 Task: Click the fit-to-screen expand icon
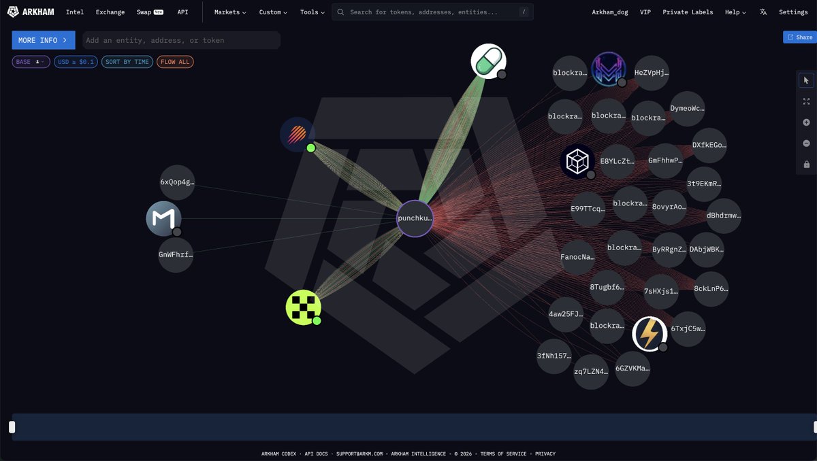pyautogui.click(x=806, y=101)
